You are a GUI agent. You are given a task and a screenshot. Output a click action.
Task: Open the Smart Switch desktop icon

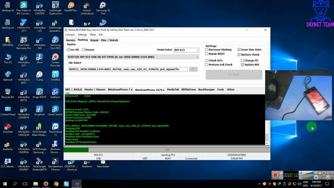[55, 111]
